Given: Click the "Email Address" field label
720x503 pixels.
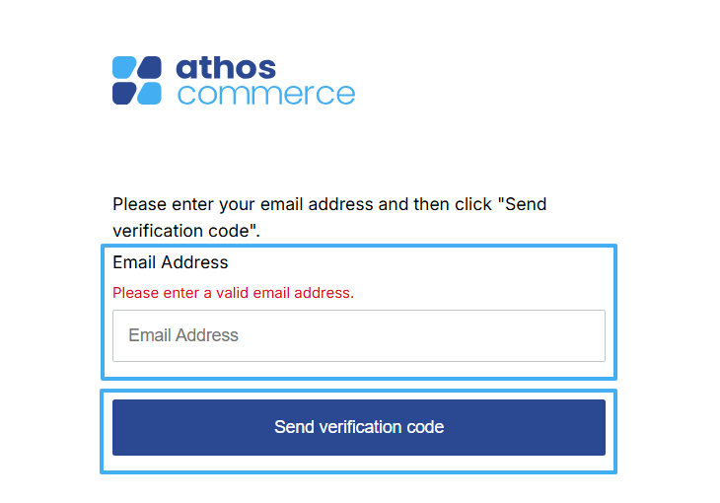Looking at the screenshot, I should 171,262.
